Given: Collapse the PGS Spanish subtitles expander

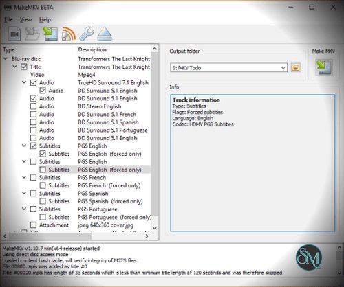Looking at the screenshot, I should coord(24,193).
